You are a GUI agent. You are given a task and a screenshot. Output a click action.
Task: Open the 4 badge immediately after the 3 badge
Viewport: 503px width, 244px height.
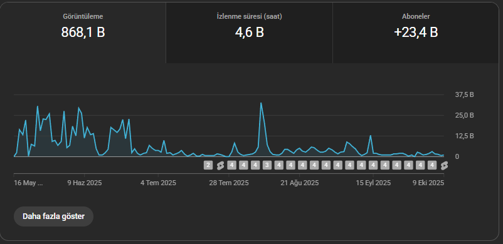(278, 165)
